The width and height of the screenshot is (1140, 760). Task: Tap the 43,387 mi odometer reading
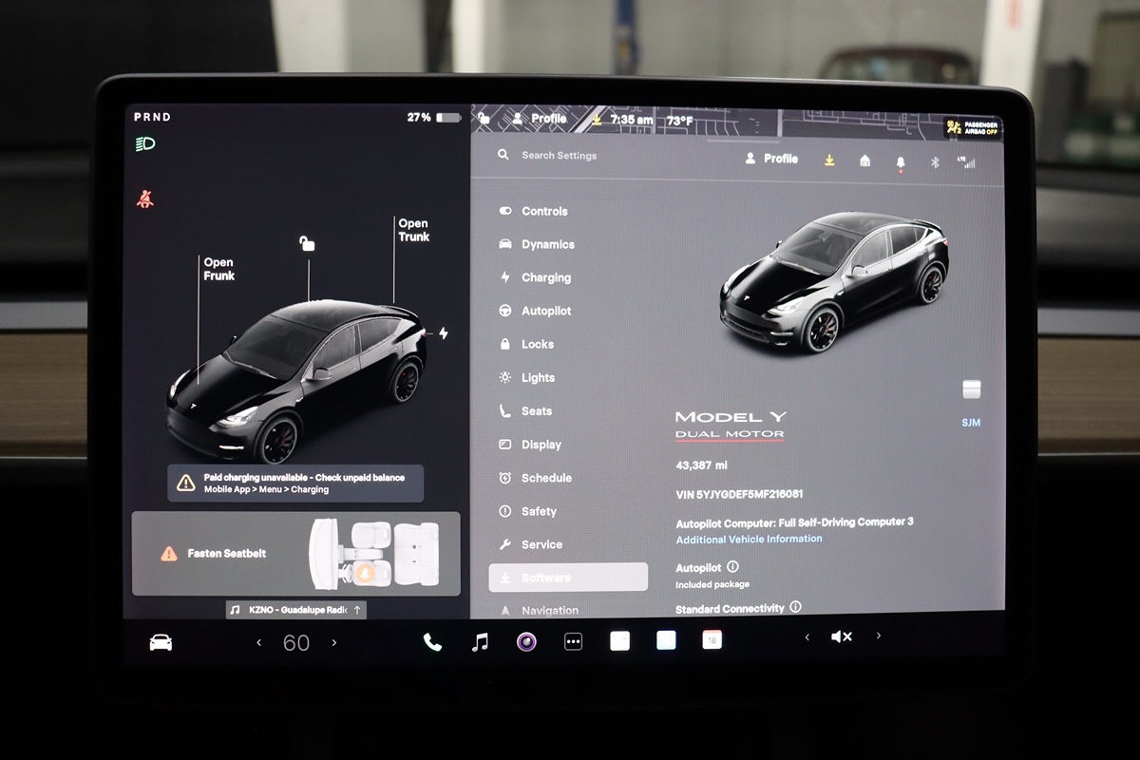[x=701, y=466]
